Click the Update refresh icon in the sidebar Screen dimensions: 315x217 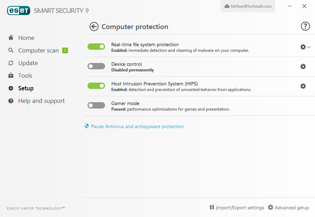coord(11,63)
